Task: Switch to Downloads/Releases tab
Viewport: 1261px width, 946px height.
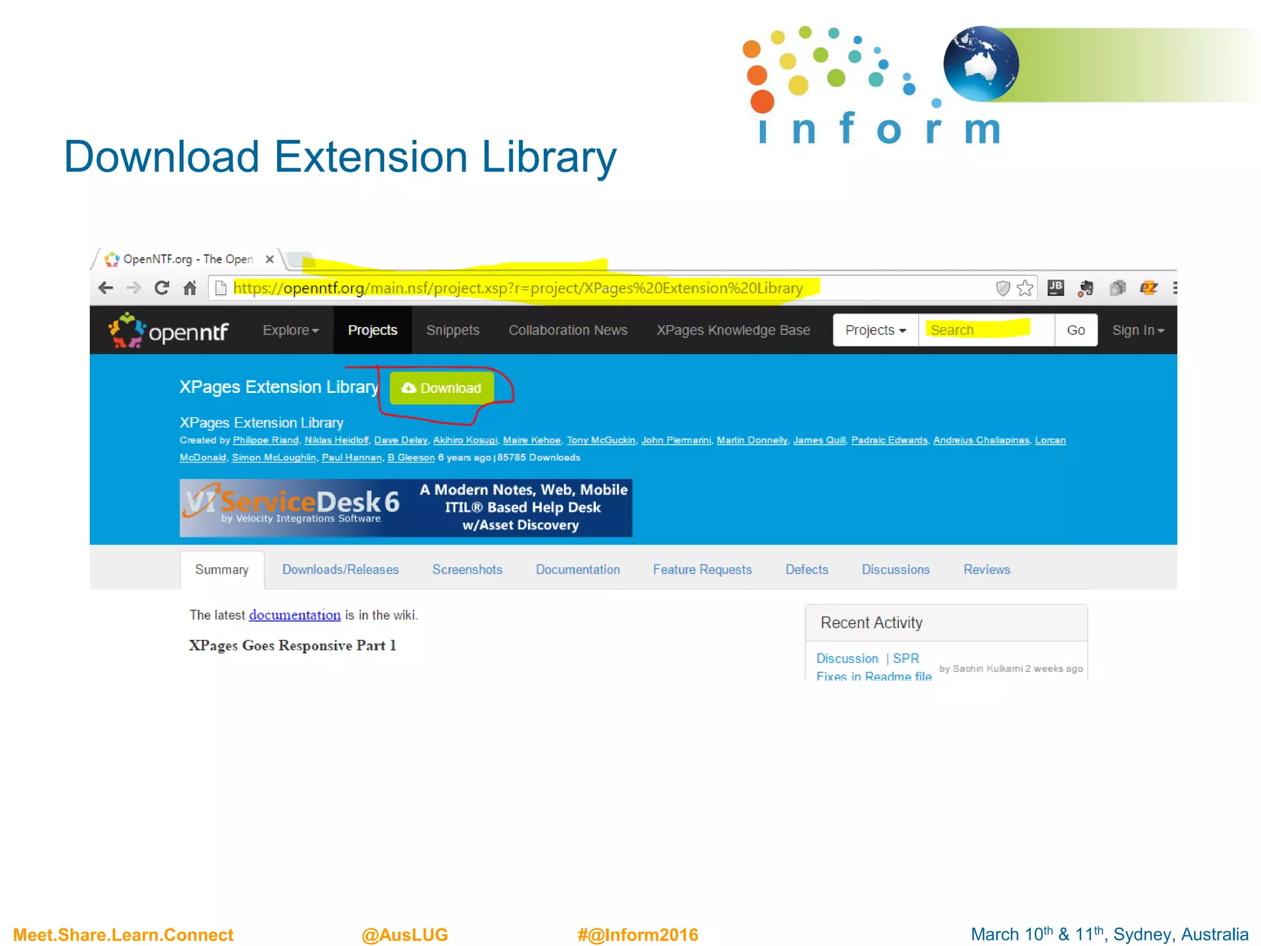Action: (x=340, y=570)
